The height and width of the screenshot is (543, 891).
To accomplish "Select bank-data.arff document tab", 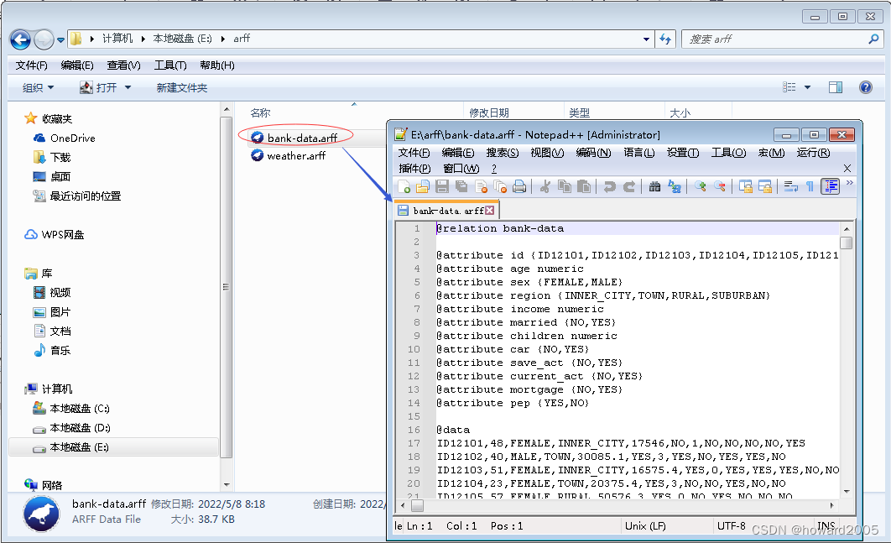I will click(x=446, y=211).
